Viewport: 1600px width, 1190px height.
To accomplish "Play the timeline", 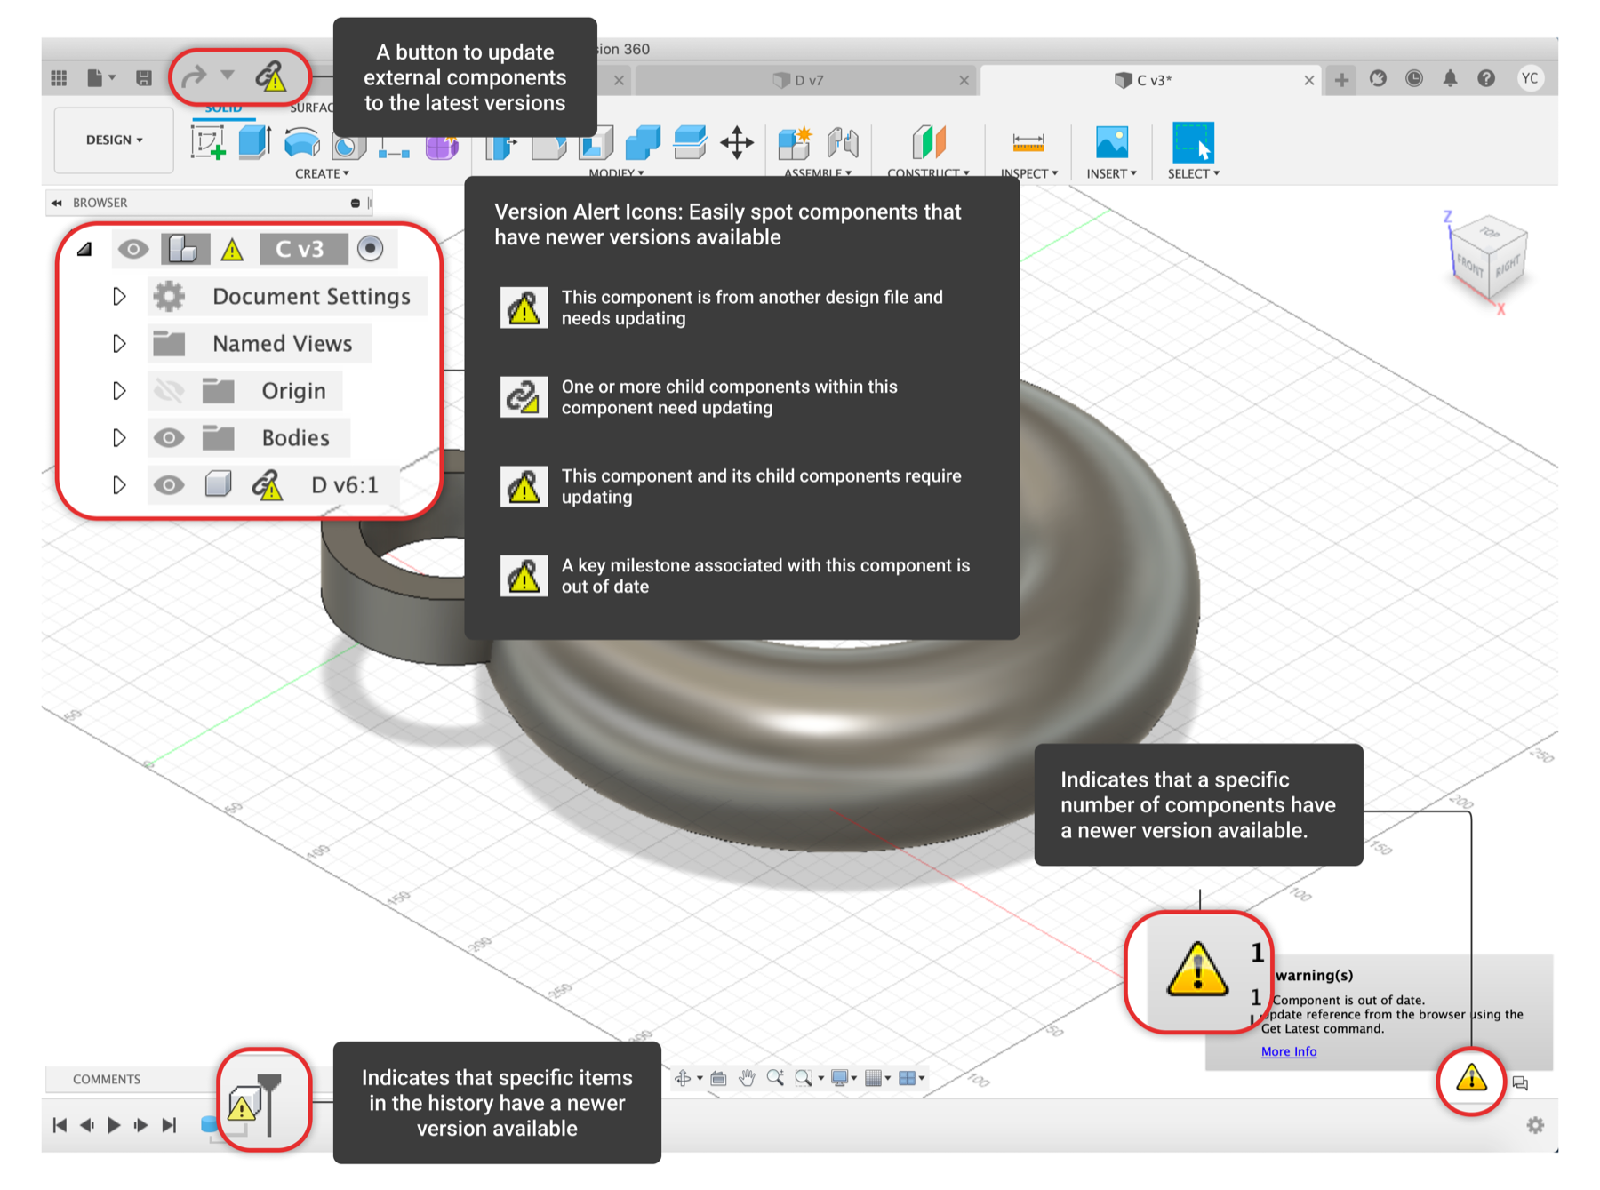I will [114, 1125].
